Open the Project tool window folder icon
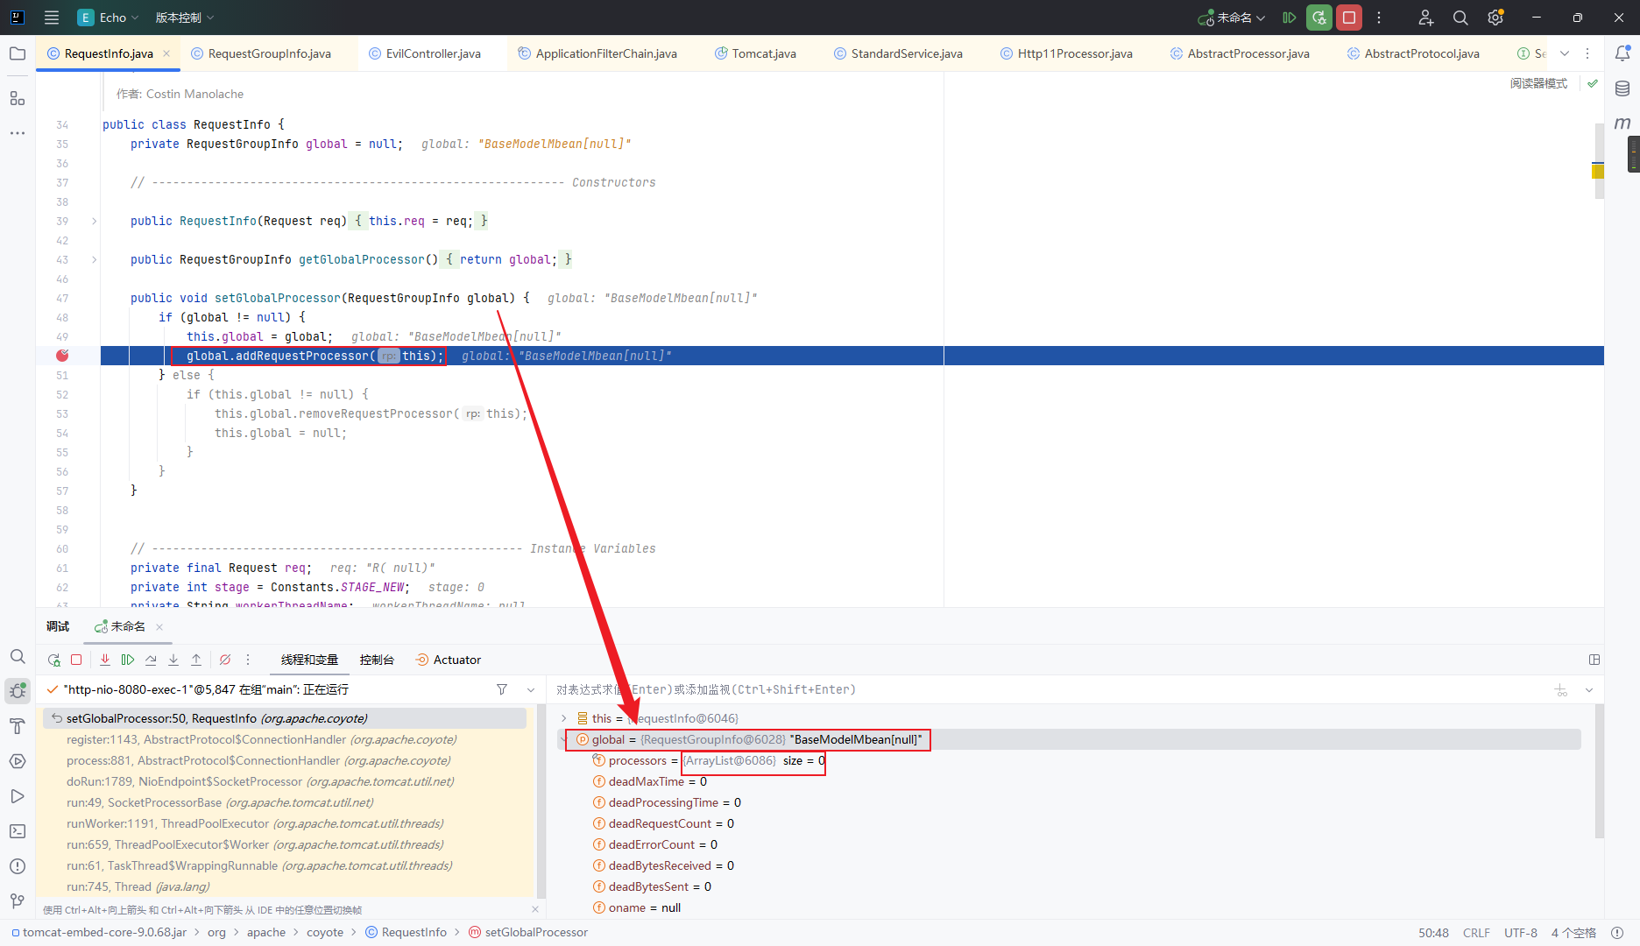1640x946 pixels. pyautogui.click(x=18, y=53)
